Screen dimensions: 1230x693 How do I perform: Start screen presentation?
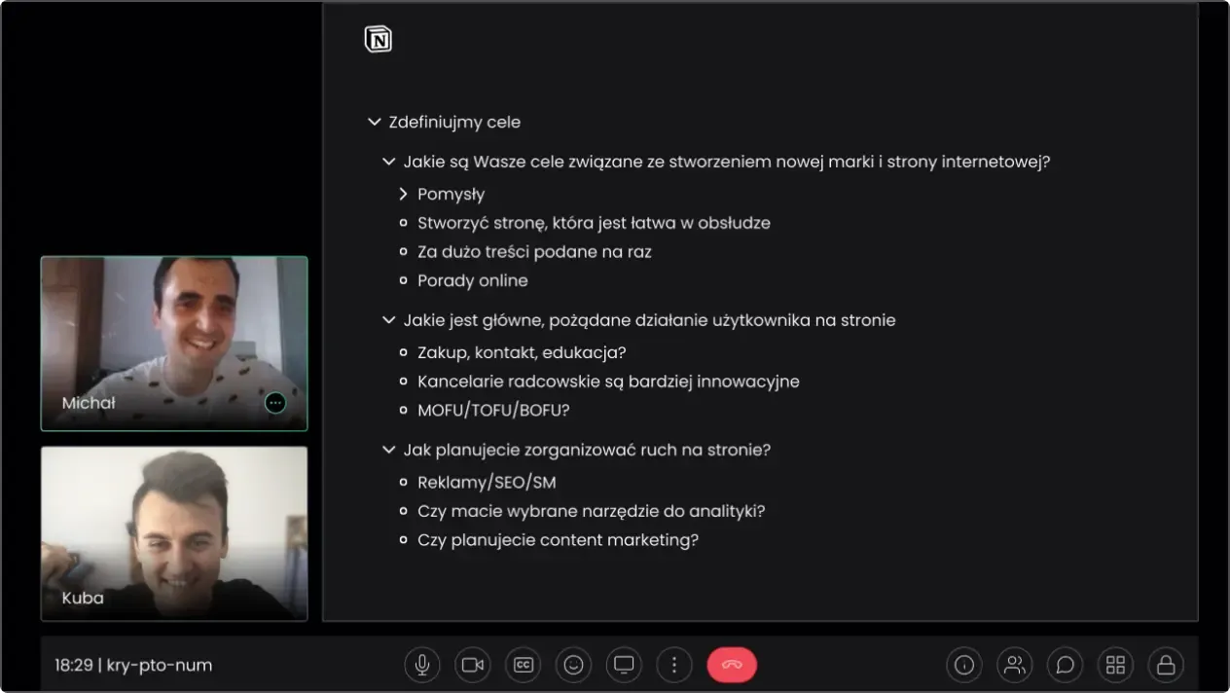coord(624,665)
